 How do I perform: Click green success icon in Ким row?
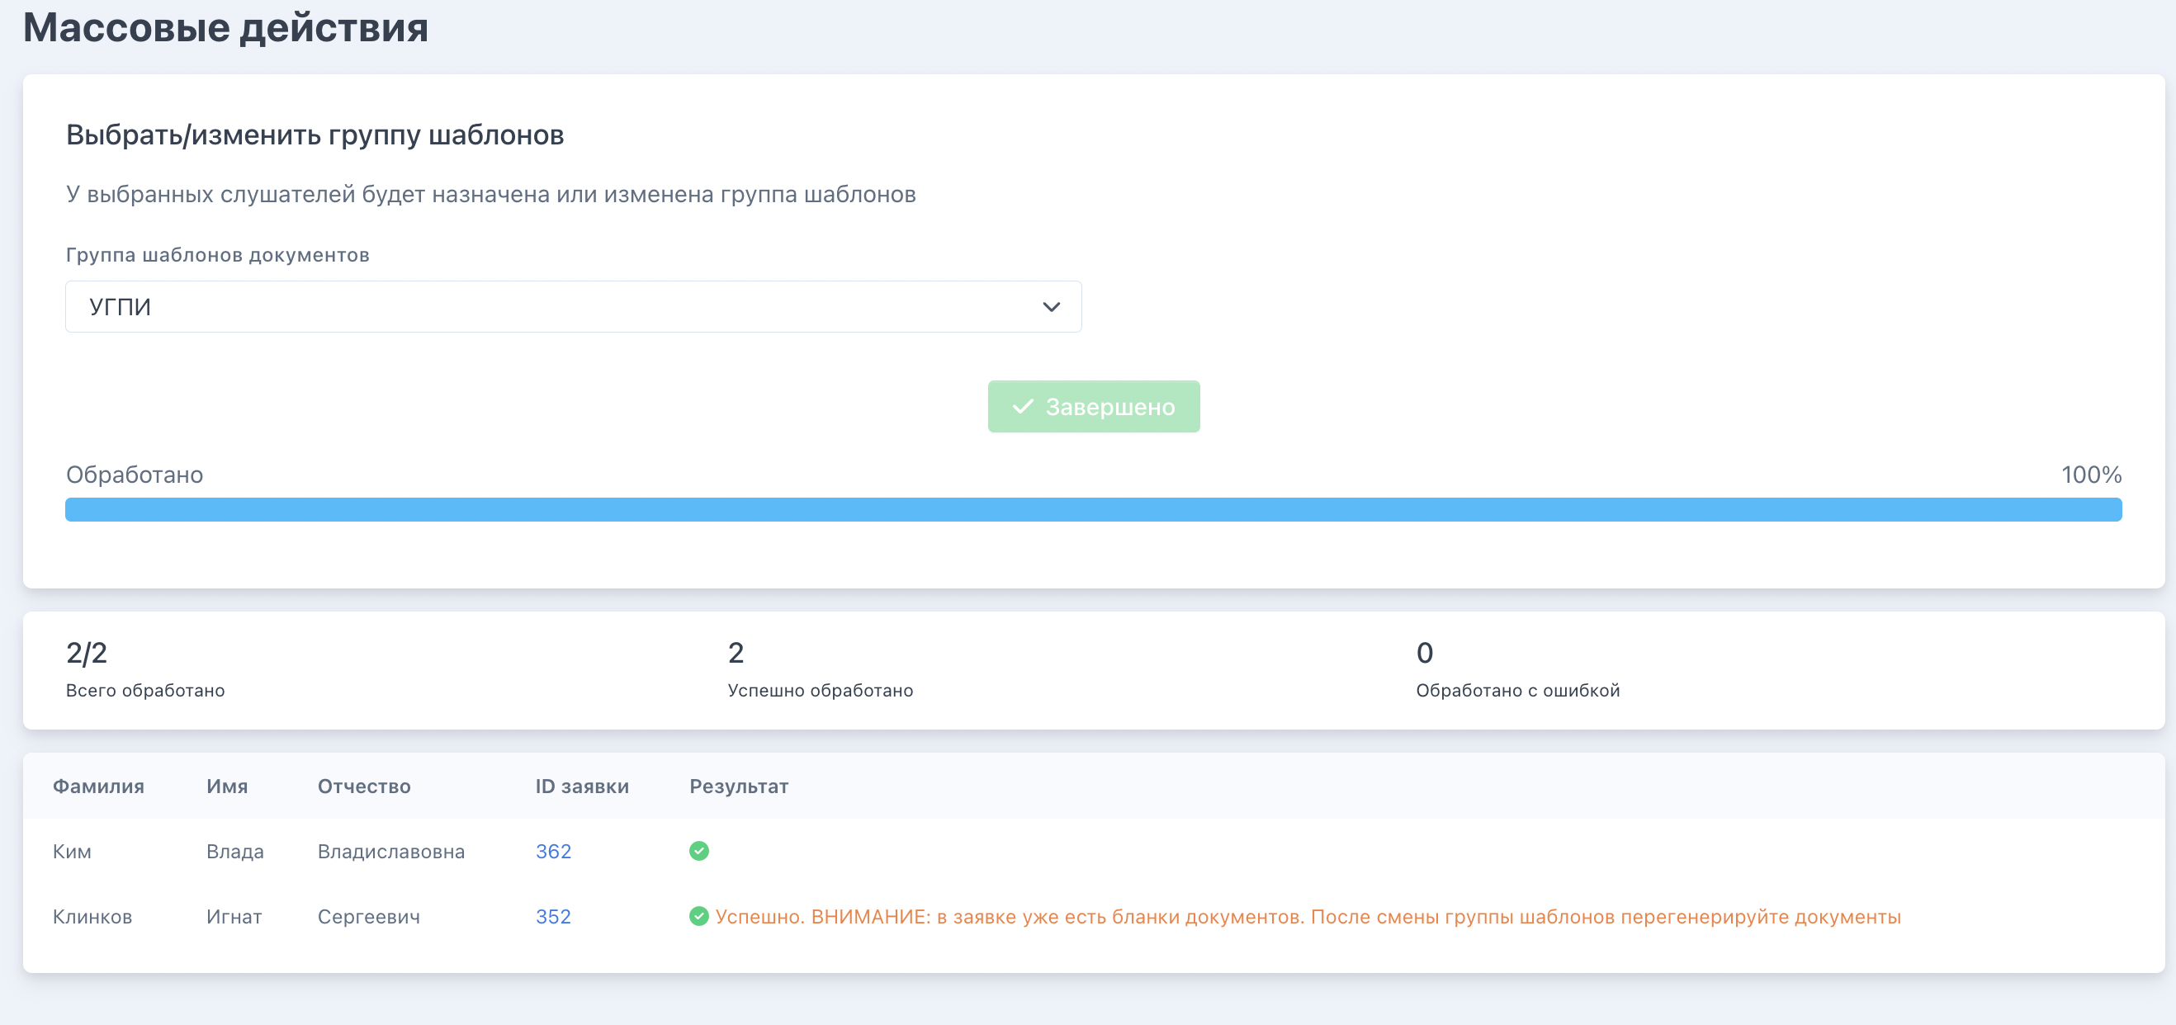click(x=698, y=850)
